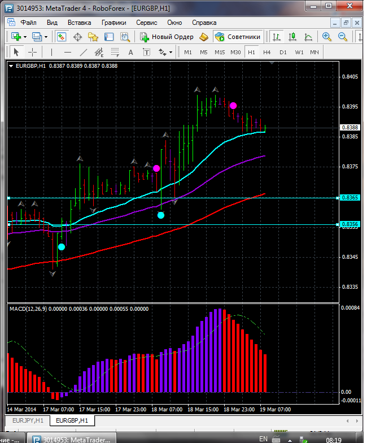Open the Вид menu
The width and height of the screenshot is (367, 443).
[x=52, y=23]
